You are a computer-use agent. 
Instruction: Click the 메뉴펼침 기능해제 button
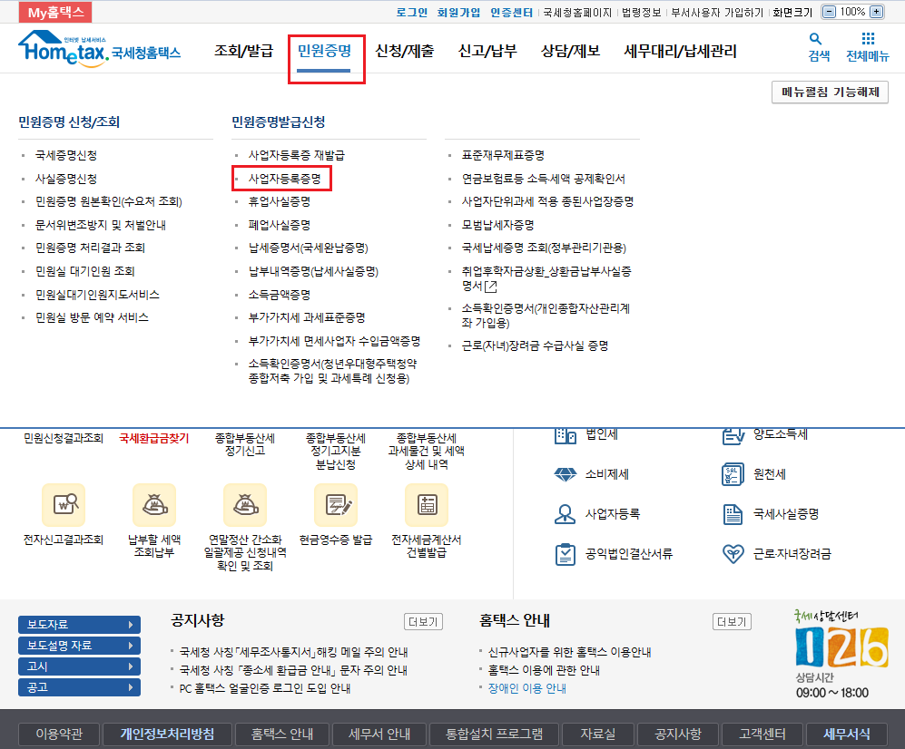[x=831, y=92]
